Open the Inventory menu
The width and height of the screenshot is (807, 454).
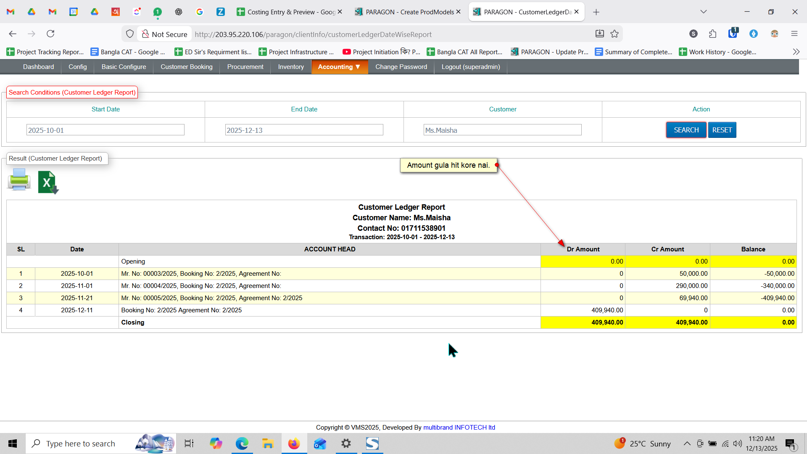coord(290,67)
